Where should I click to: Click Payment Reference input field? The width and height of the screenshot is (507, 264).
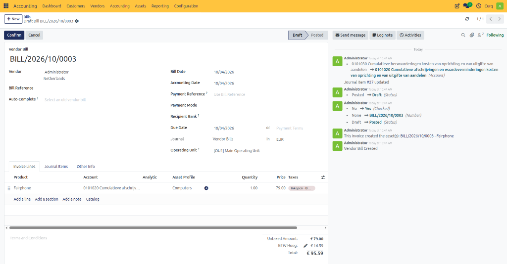268,94
